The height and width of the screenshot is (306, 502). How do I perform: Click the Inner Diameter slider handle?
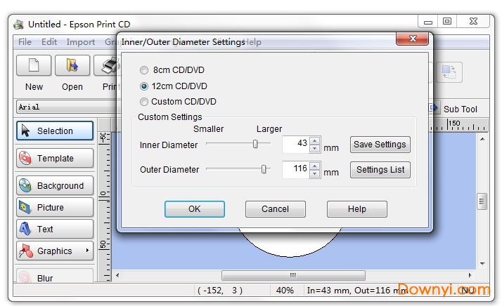click(x=255, y=144)
